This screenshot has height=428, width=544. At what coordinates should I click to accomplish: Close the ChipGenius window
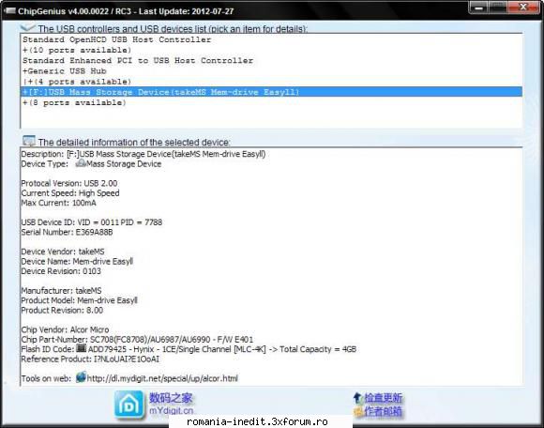pyautogui.click(x=523, y=8)
